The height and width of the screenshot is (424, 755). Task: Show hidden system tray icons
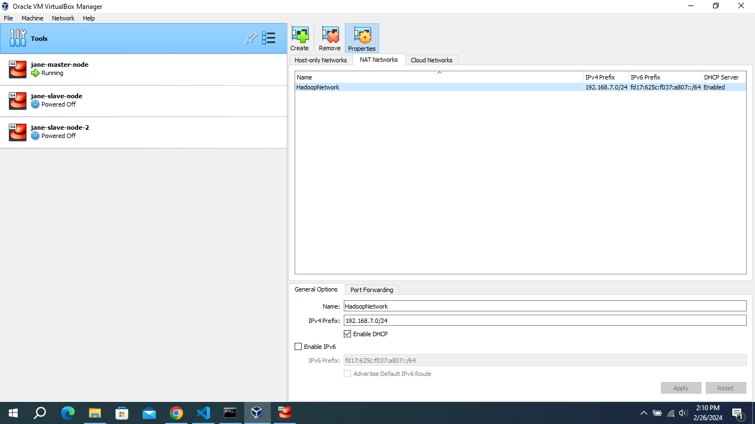[x=644, y=413]
